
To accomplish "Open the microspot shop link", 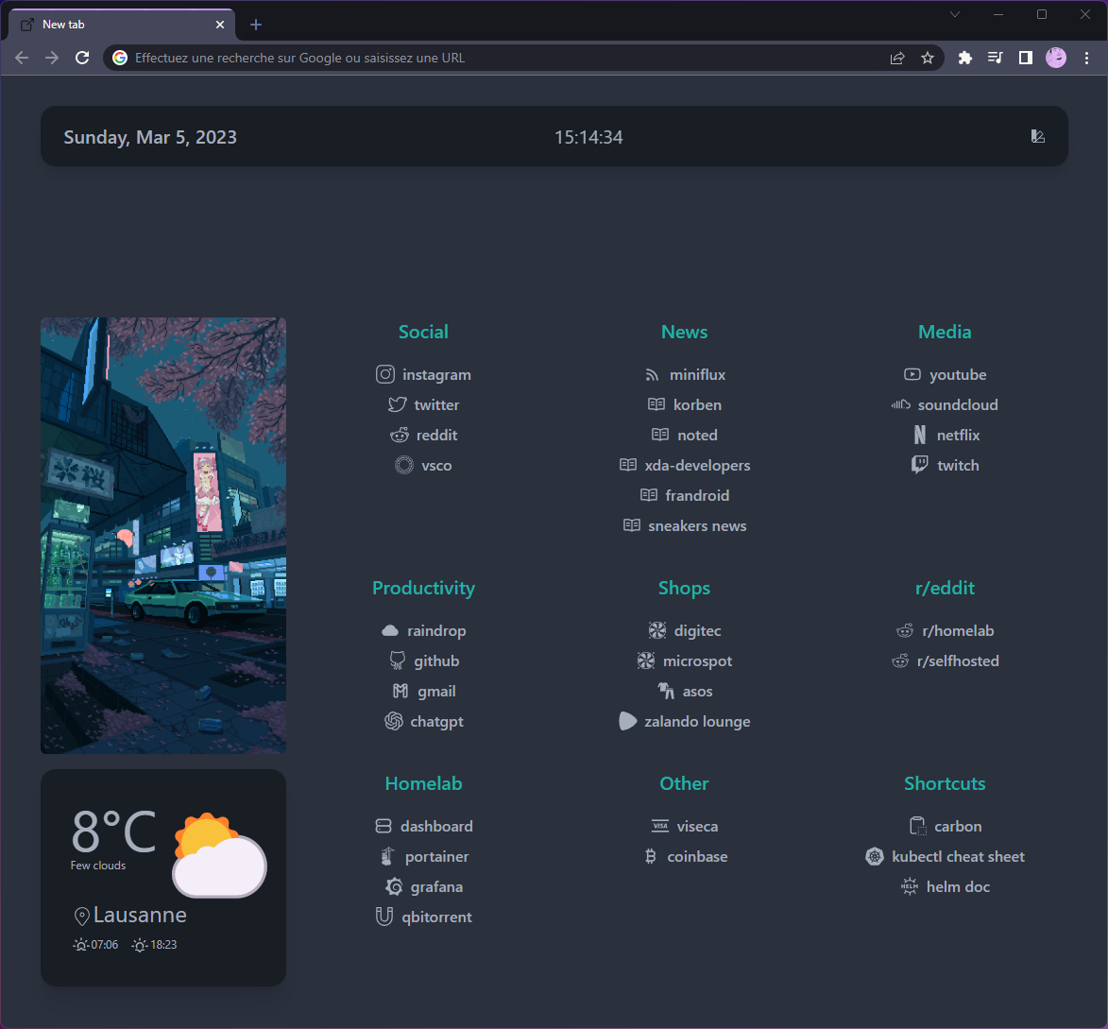I will point(684,660).
